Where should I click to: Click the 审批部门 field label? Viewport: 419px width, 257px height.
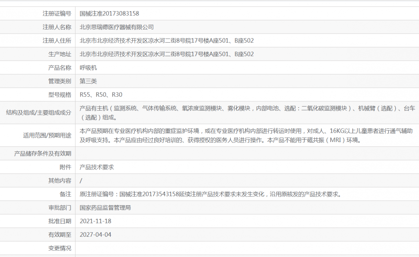pyautogui.click(x=60, y=208)
